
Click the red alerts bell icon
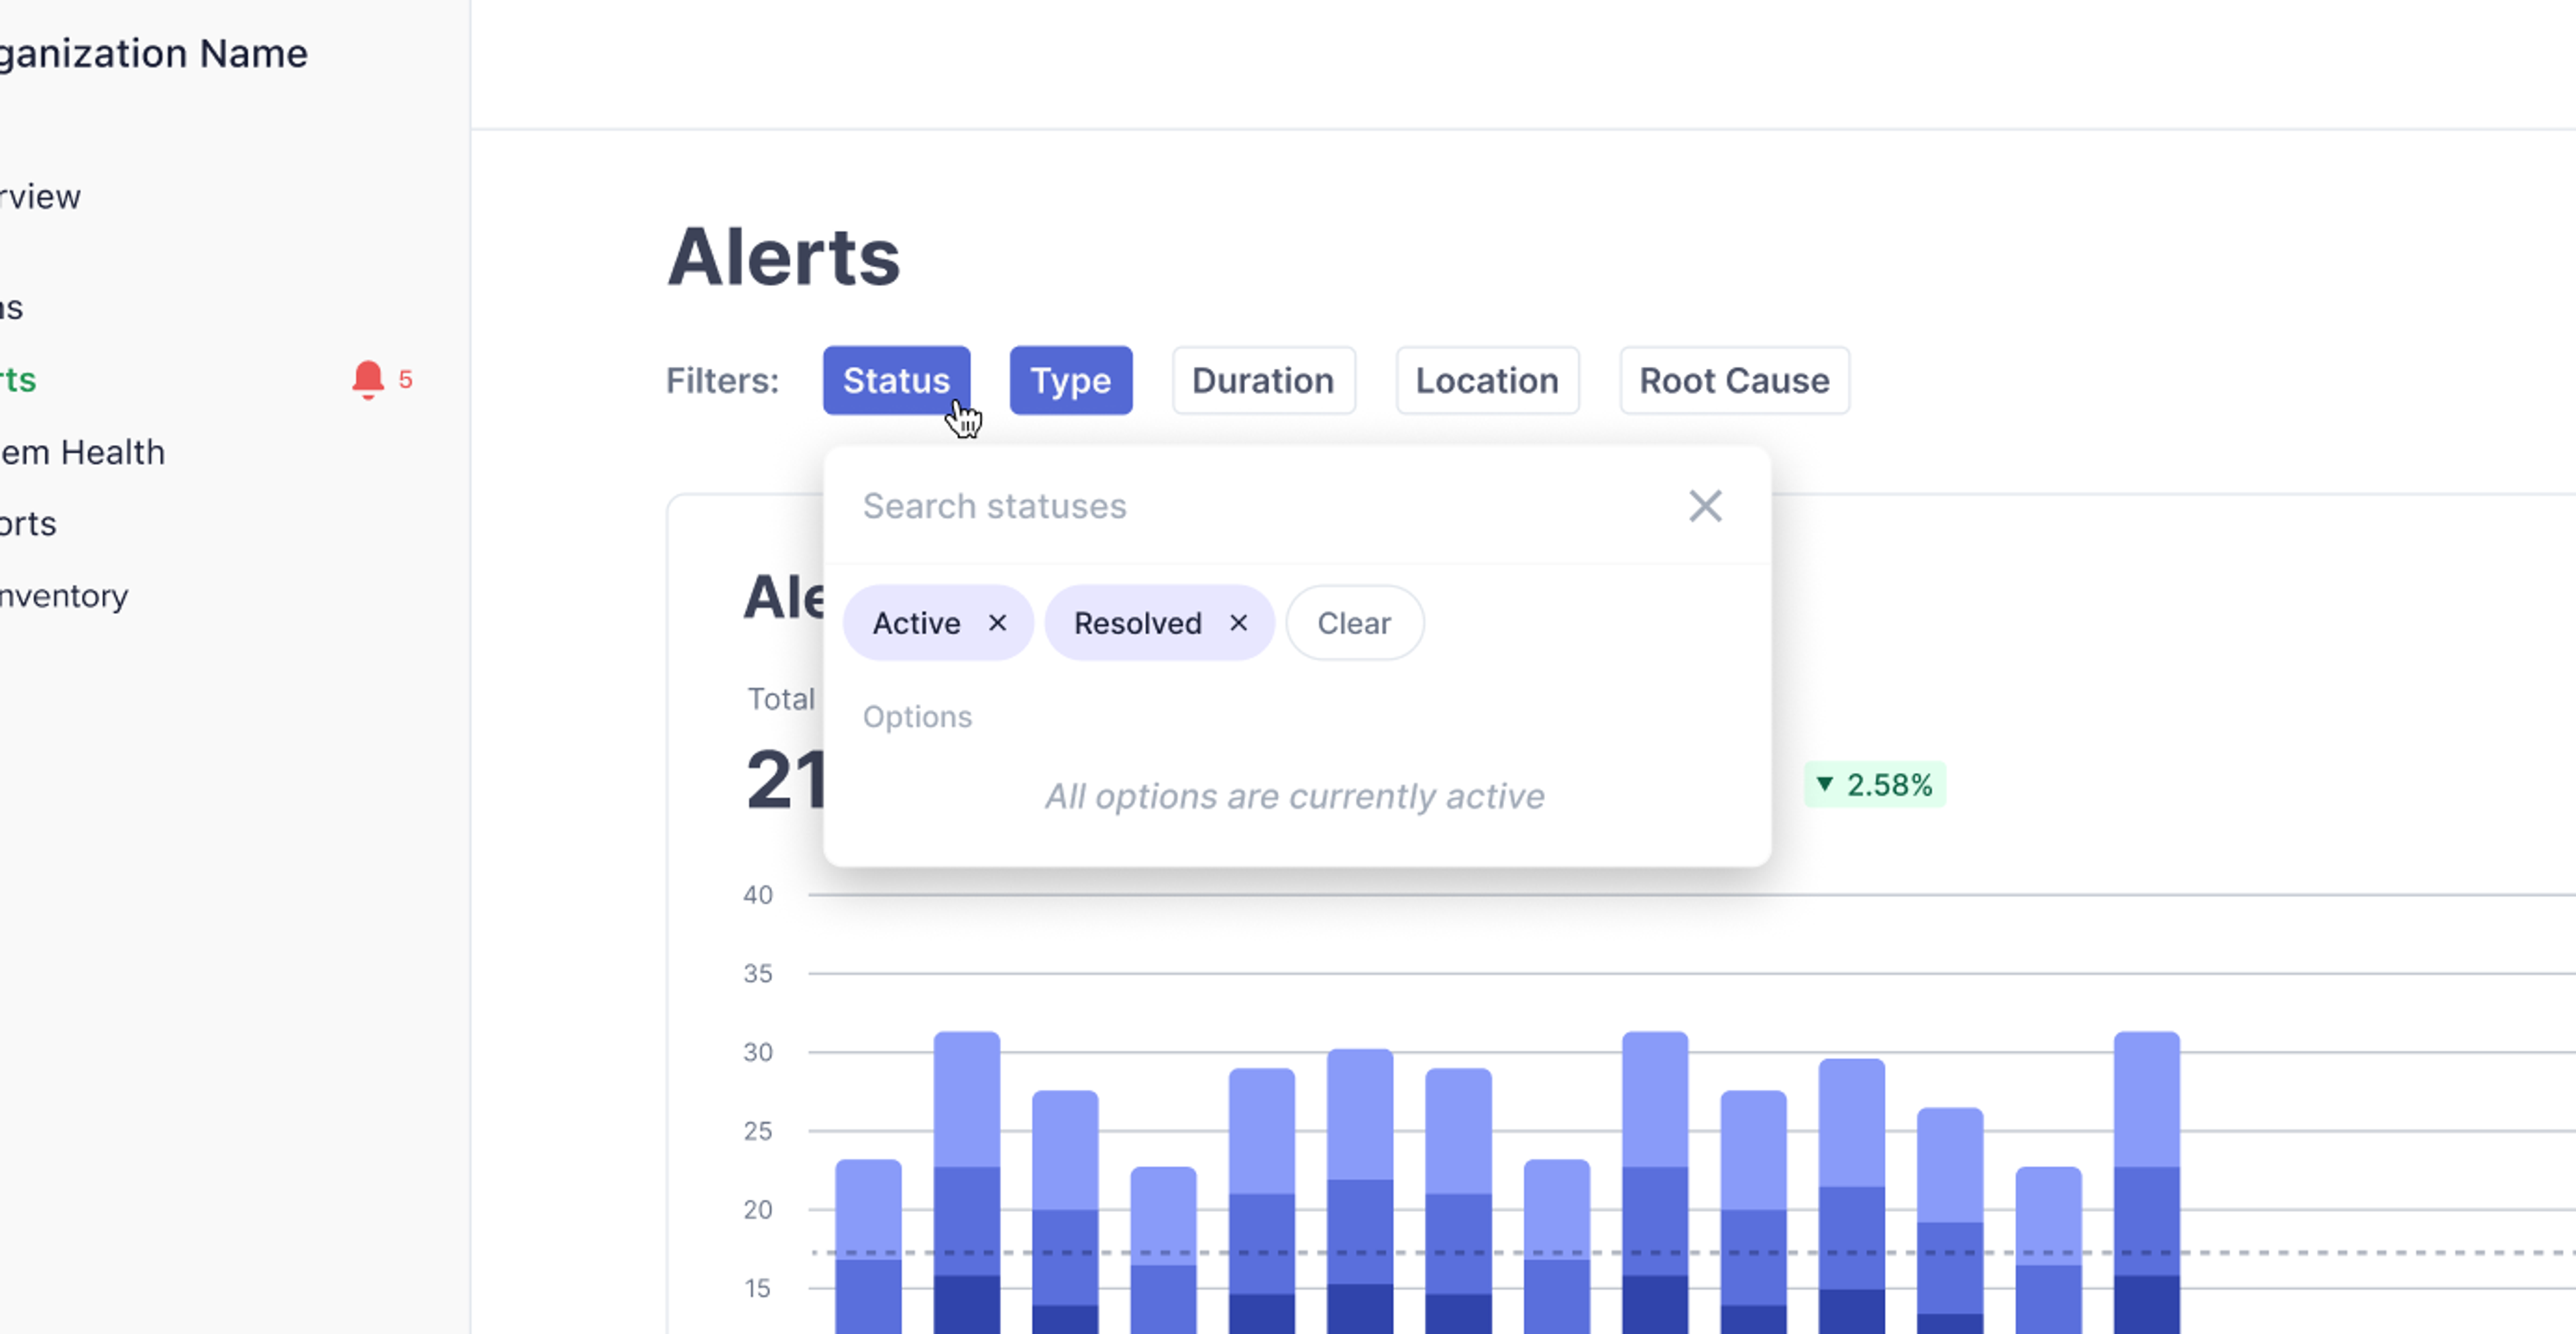click(x=367, y=379)
